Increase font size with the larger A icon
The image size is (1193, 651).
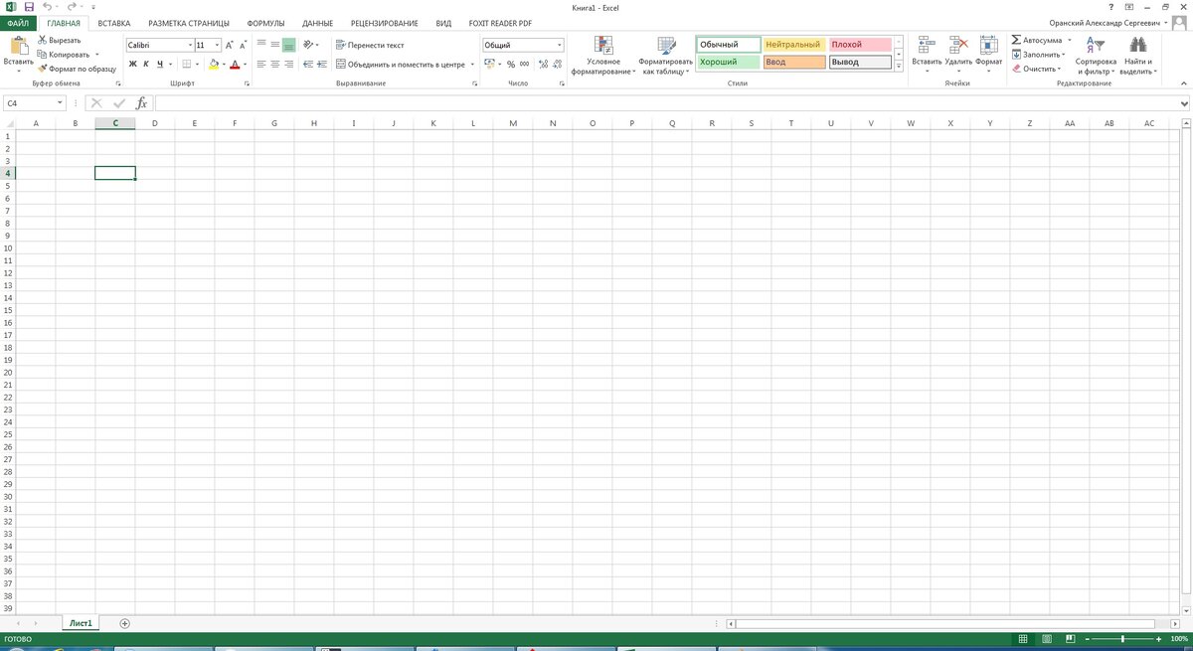(x=230, y=46)
